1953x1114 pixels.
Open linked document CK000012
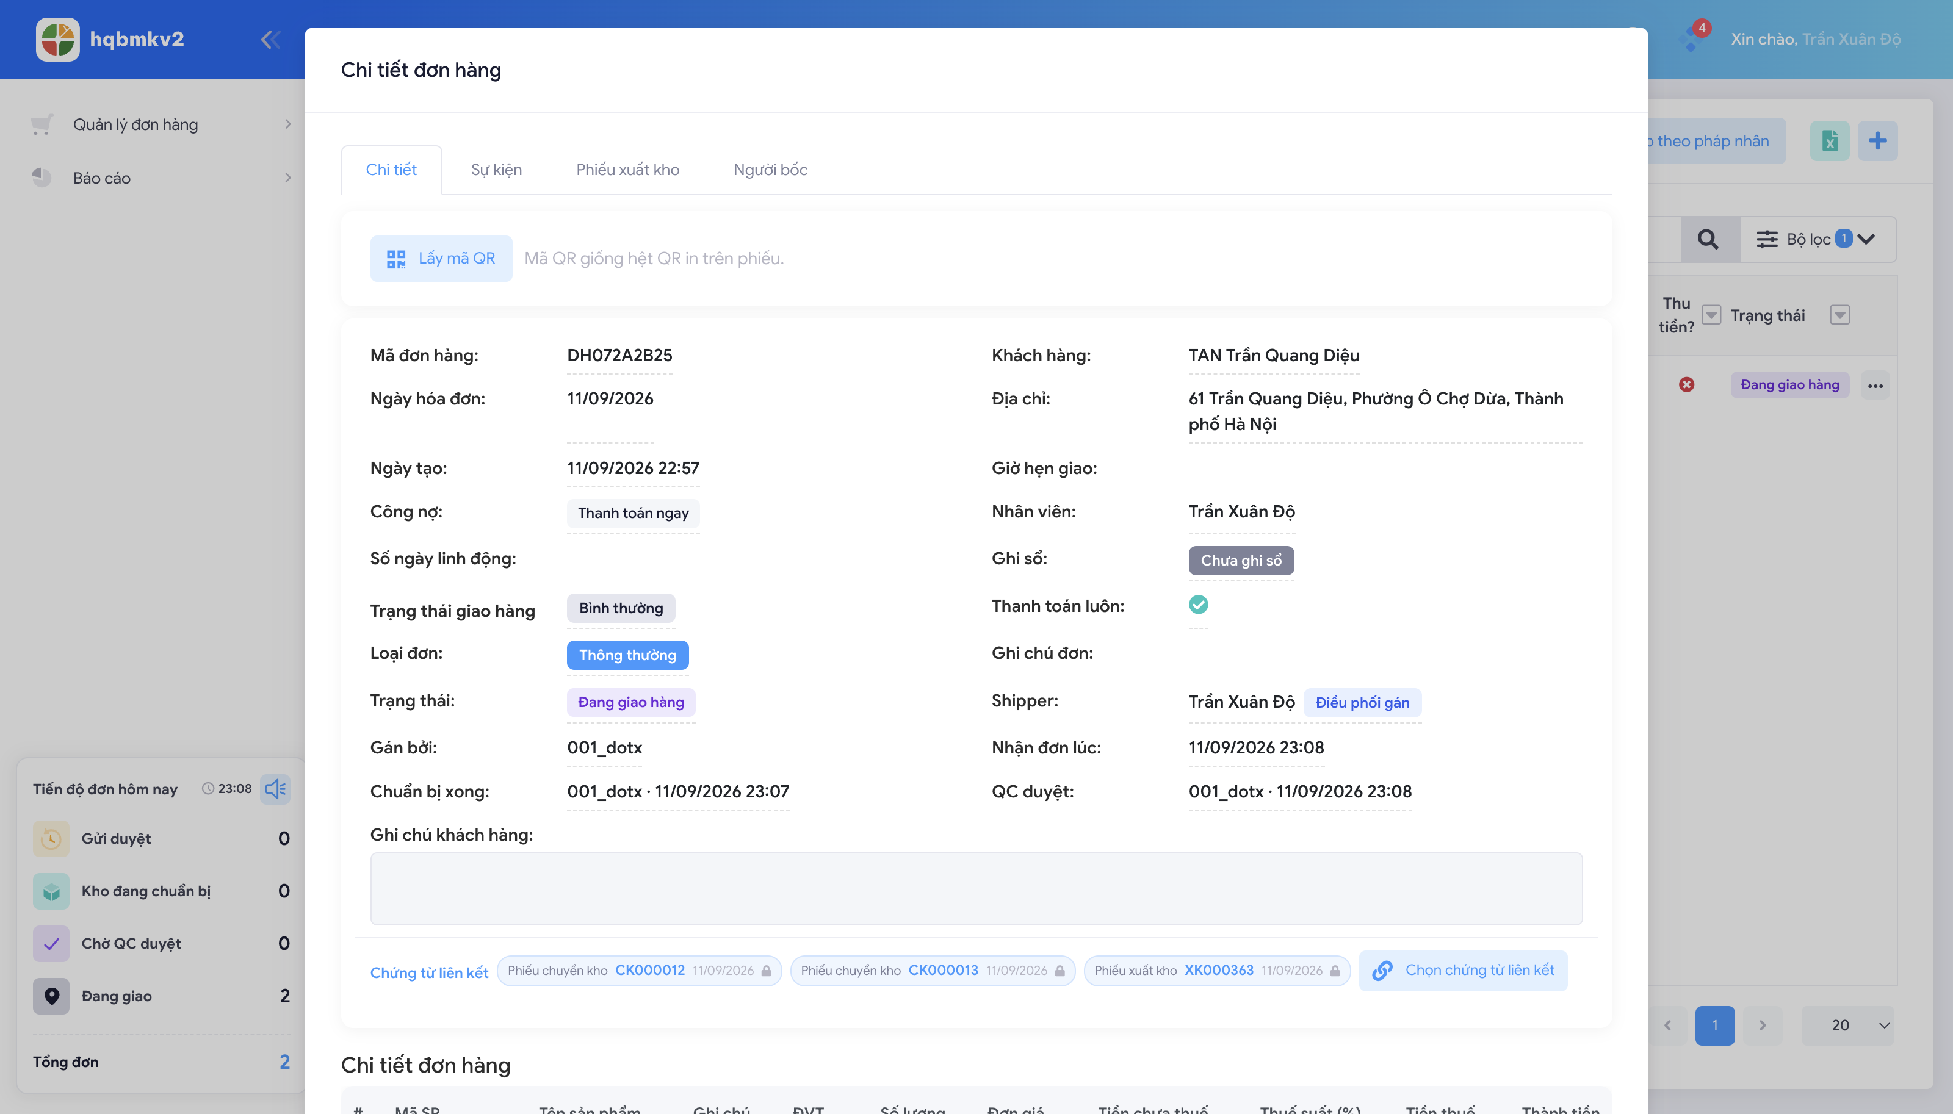[650, 970]
